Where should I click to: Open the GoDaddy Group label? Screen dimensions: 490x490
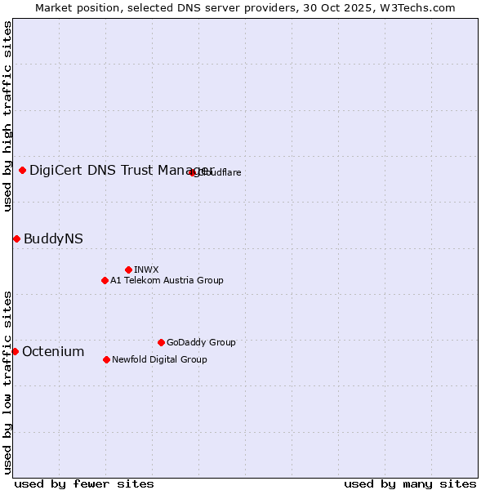point(201,342)
